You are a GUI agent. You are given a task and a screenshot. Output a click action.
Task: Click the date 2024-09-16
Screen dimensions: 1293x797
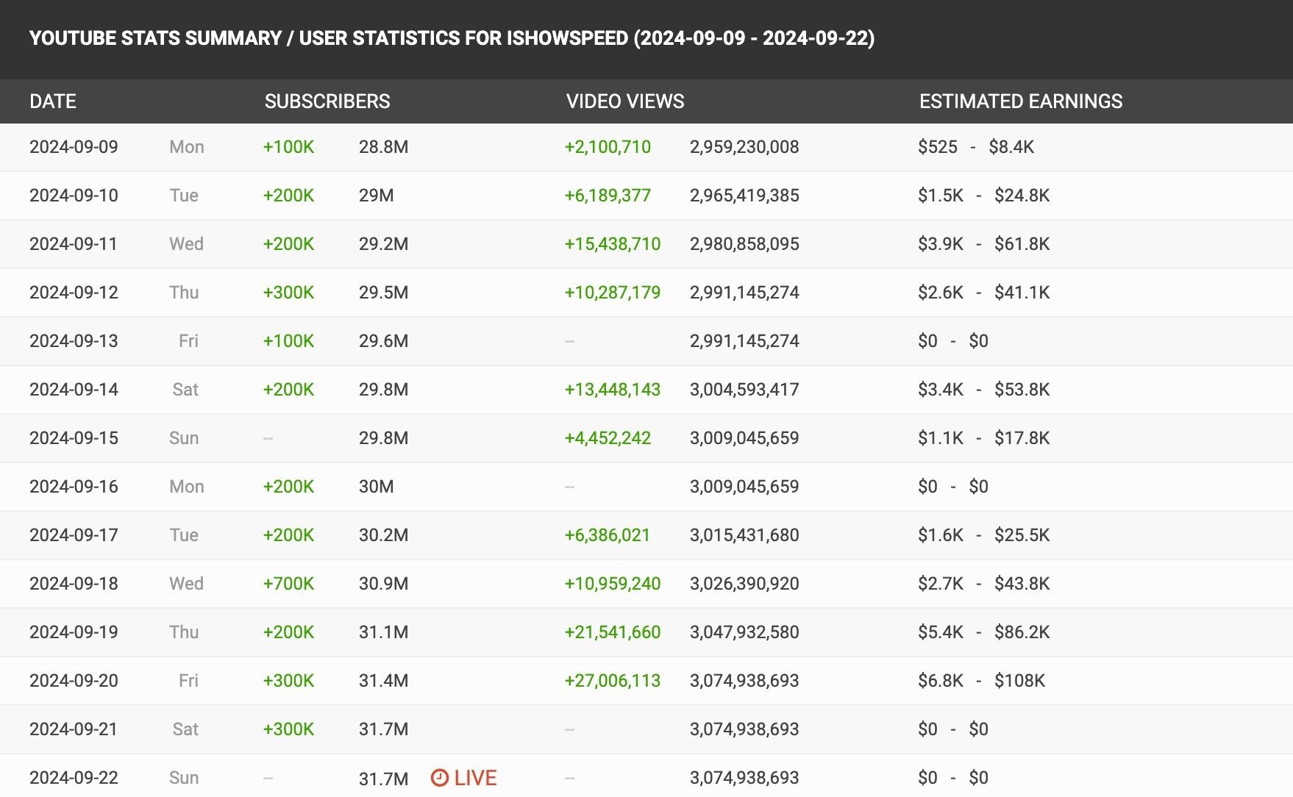[x=74, y=487]
